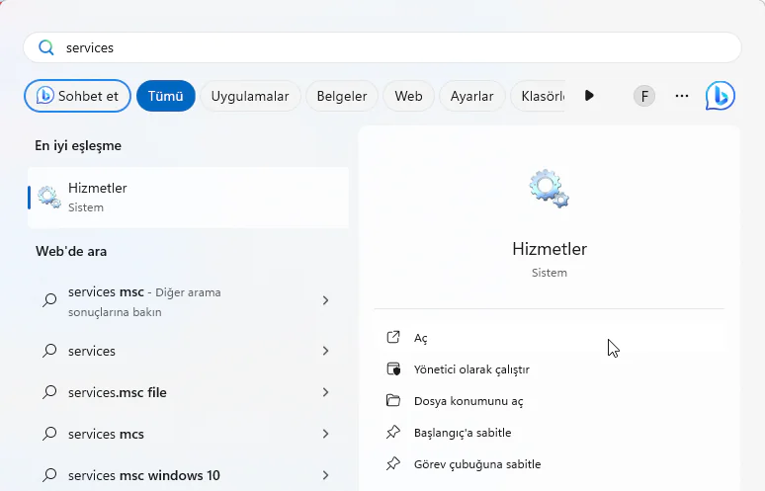Select the 'services msc' web suggestion
This screenshot has width=765, height=491.
[189, 301]
